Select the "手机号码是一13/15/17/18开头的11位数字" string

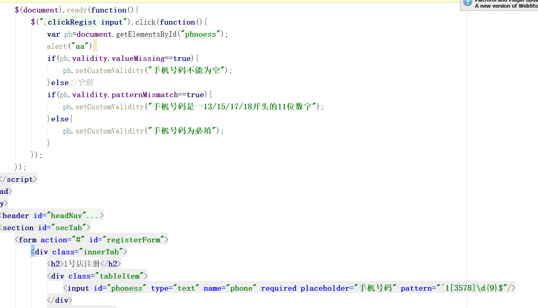pos(232,107)
